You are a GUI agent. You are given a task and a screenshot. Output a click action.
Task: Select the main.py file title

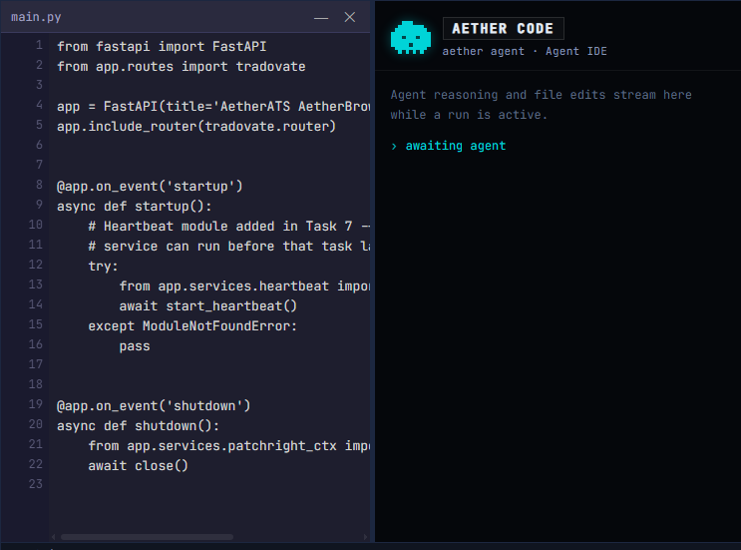36,17
